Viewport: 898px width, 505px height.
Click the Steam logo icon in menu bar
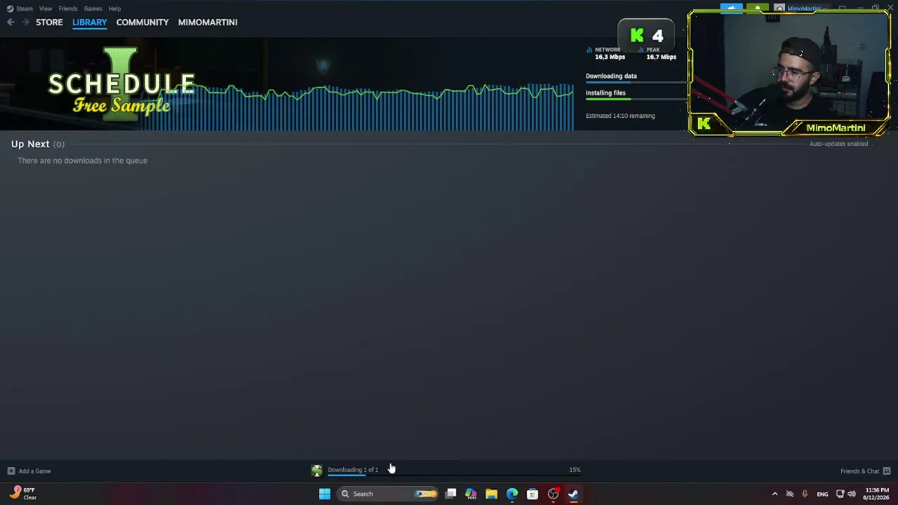(x=10, y=8)
